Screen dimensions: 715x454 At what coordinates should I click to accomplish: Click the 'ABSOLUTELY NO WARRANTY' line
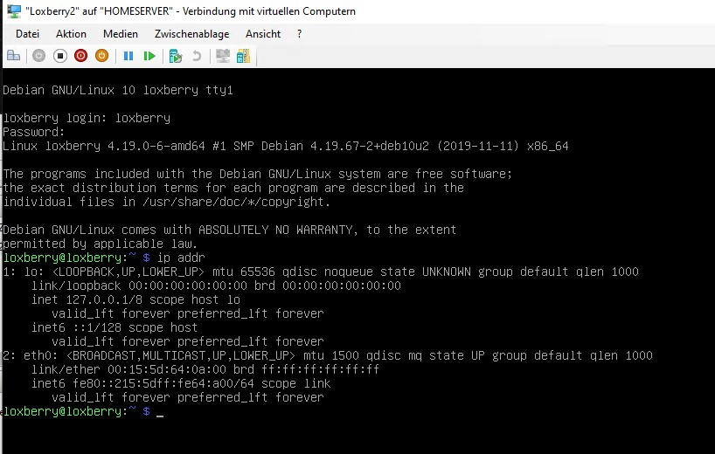click(230, 230)
